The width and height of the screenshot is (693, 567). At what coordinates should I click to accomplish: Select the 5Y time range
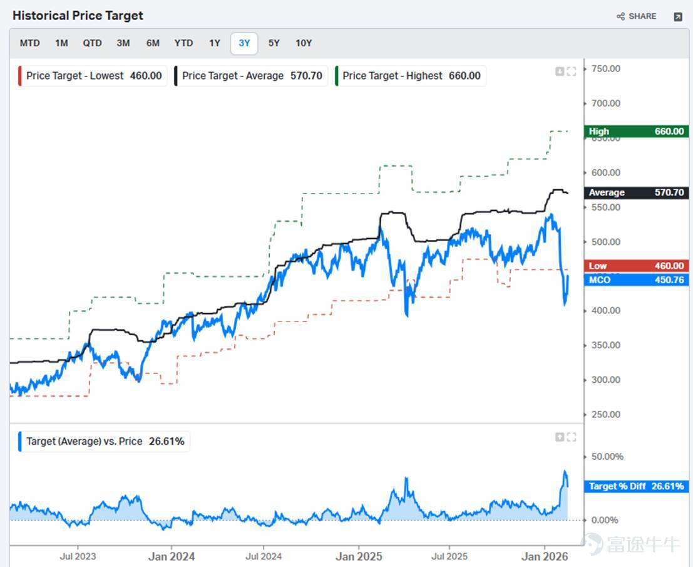point(274,43)
